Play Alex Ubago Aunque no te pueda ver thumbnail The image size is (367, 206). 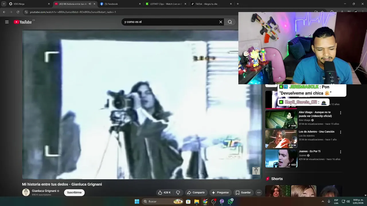[281, 119]
